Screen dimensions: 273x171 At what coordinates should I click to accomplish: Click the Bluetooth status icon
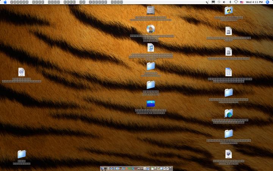point(230,2)
